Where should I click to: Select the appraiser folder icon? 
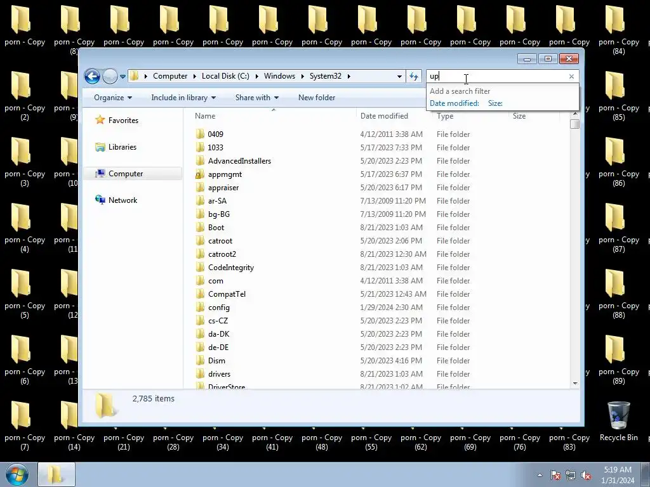[200, 187]
